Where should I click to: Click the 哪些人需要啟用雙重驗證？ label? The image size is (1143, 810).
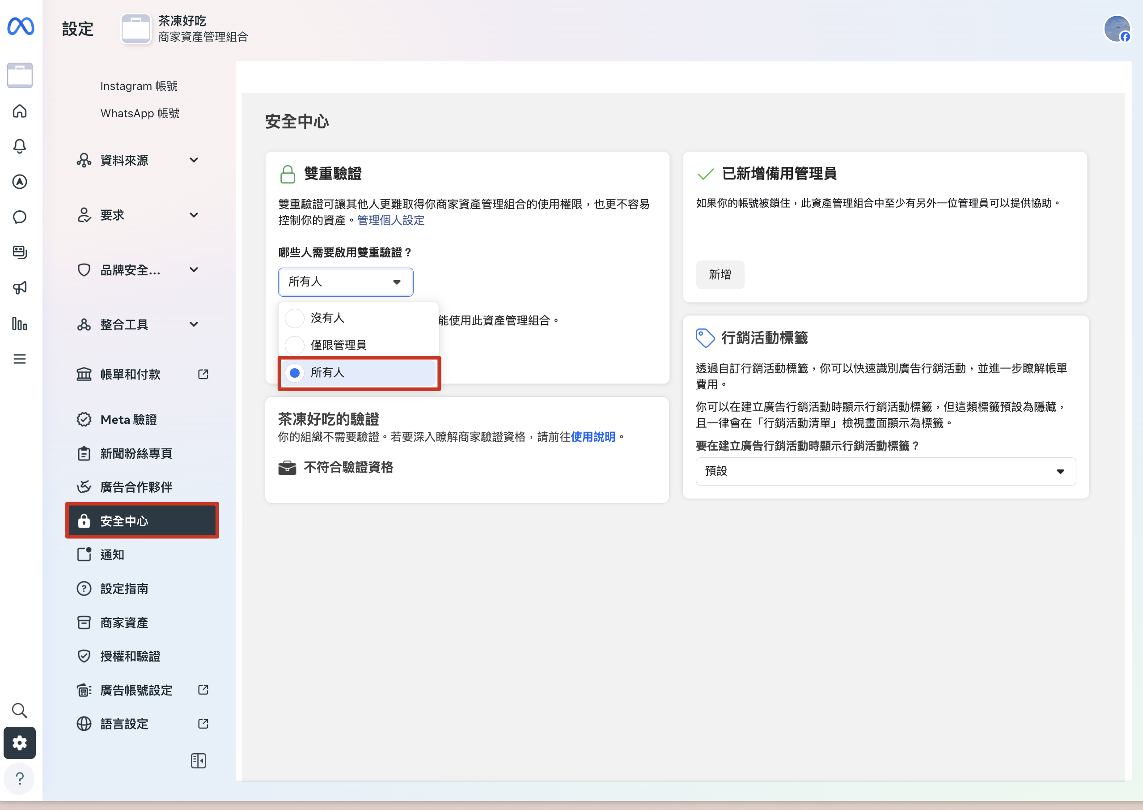(x=345, y=252)
